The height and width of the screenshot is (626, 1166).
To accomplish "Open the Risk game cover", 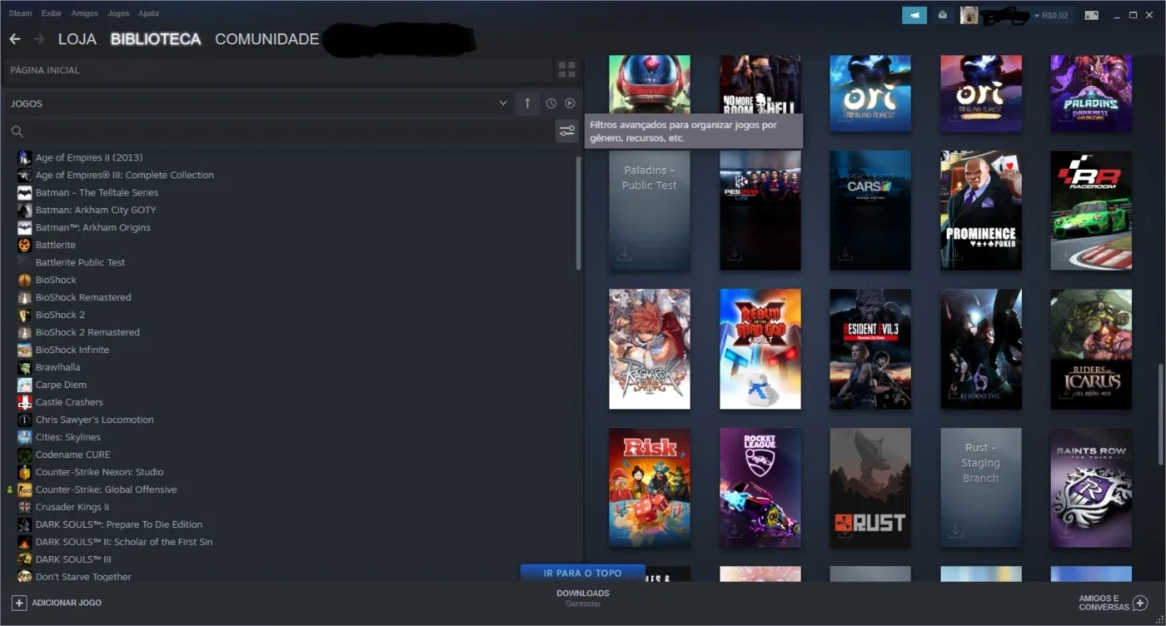I will click(650, 488).
